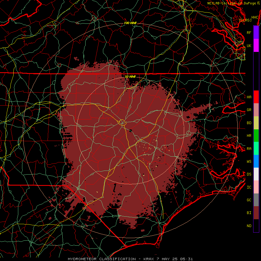
Task: Click the "BI" legend label
Action: [249, 213]
